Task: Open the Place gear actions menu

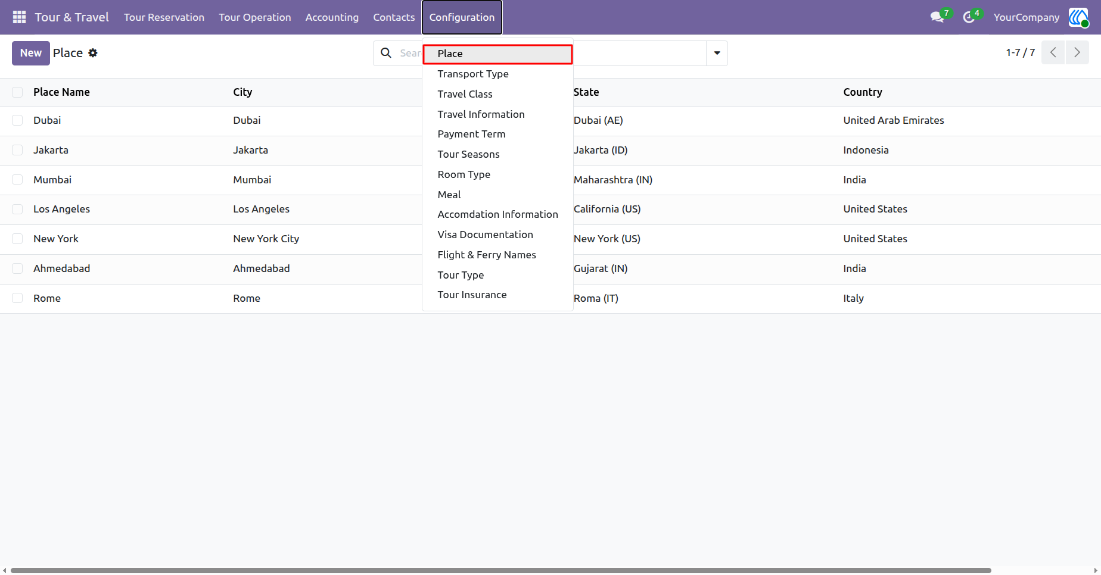Action: click(93, 53)
